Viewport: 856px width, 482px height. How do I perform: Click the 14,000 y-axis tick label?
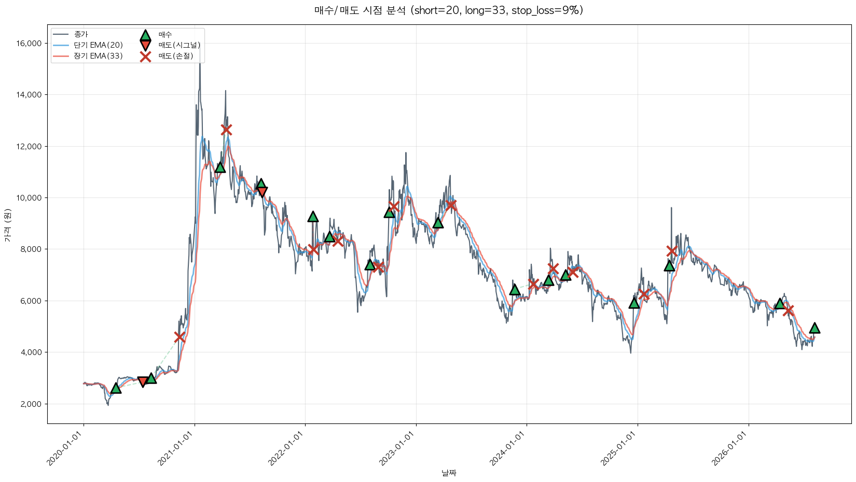coord(29,95)
